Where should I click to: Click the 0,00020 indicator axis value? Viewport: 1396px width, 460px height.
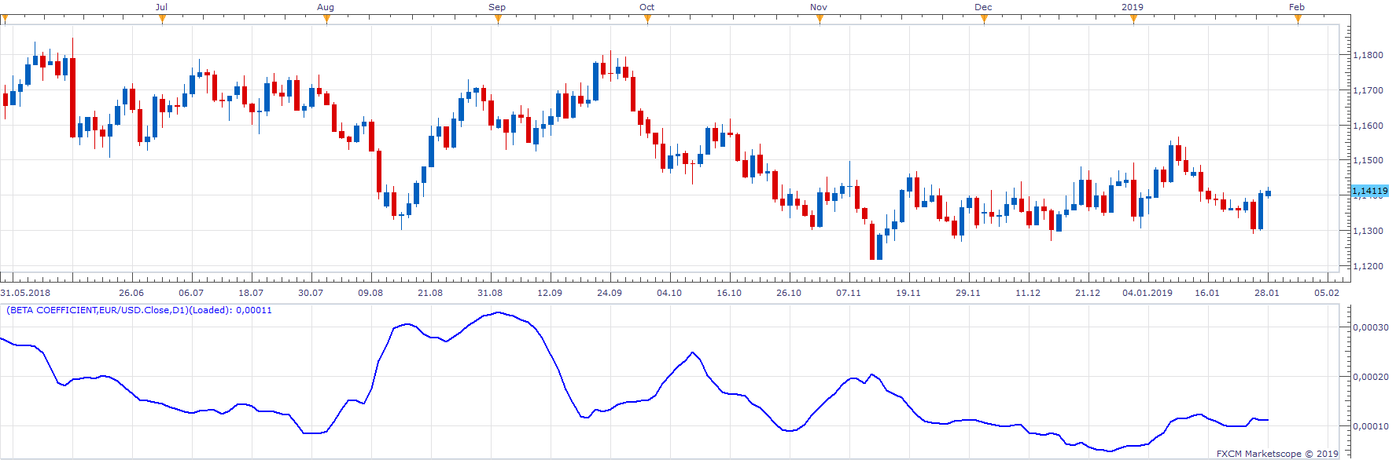tap(1371, 377)
